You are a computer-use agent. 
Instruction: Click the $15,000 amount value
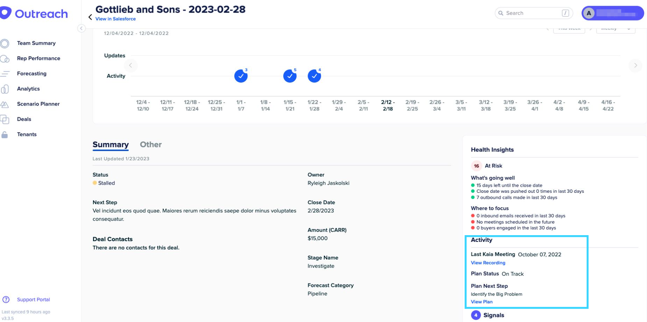[317, 238]
